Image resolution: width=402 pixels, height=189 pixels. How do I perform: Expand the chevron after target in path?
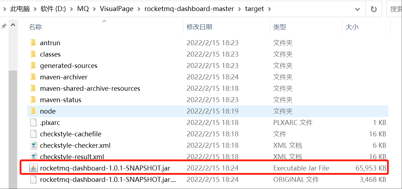pyautogui.click(x=269, y=9)
